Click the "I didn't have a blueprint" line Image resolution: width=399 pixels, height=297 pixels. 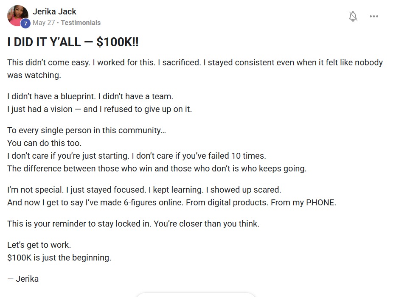click(90, 96)
